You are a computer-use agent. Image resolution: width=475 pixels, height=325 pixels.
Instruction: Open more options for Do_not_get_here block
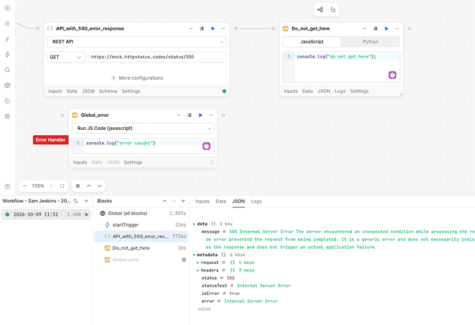pos(397,28)
